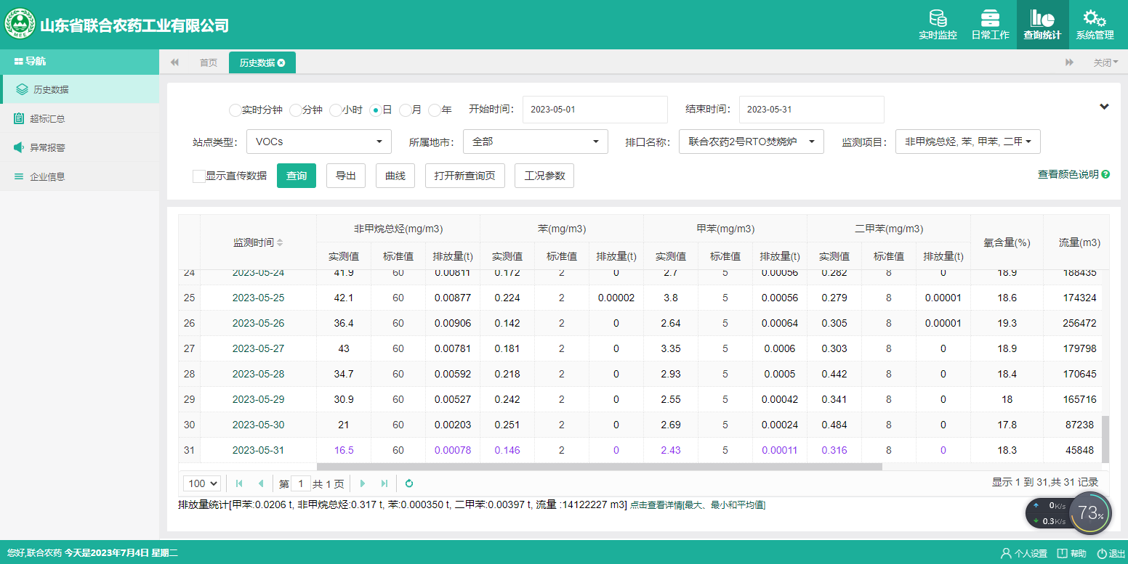Click the 87238 flow value cell

[x=1079, y=425]
